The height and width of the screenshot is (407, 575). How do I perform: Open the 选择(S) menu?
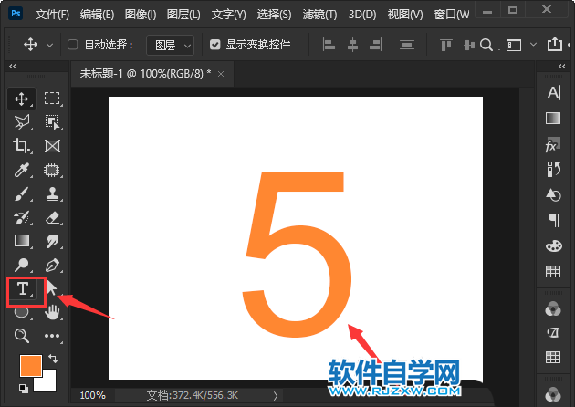[275, 15]
